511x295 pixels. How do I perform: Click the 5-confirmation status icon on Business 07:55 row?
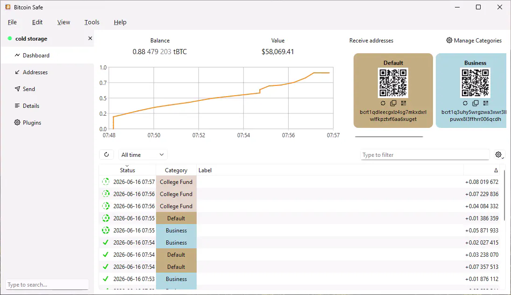pos(106,230)
